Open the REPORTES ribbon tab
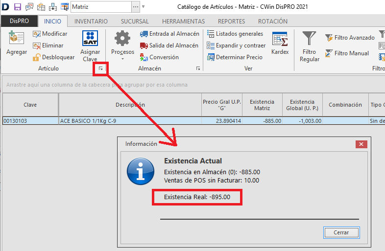 click(231, 22)
